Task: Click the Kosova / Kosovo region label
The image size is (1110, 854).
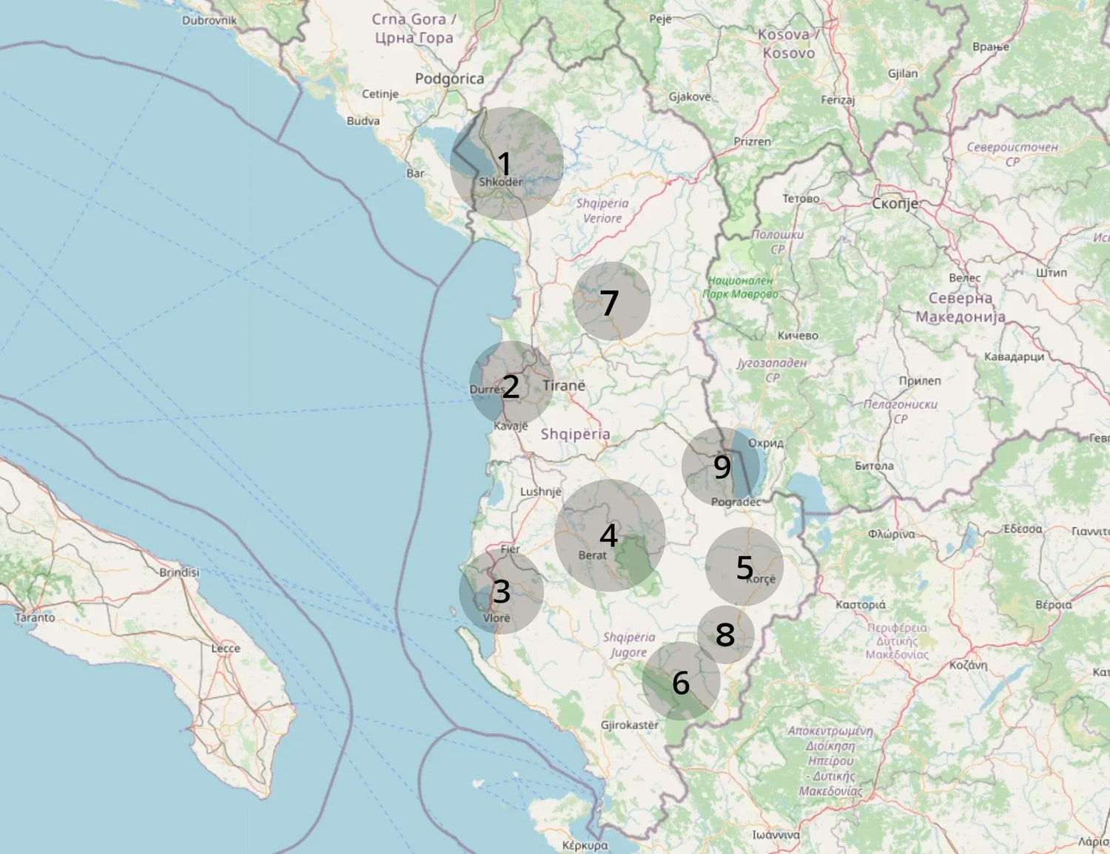Action: [x=789, y=41]
